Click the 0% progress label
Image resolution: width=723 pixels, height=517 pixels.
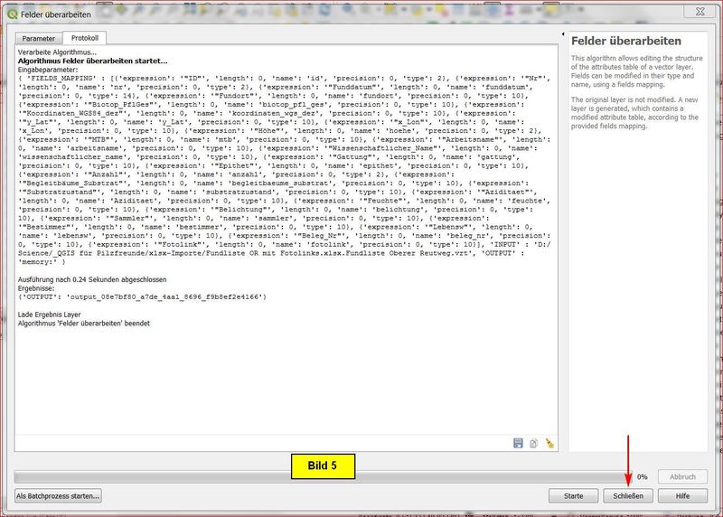tap(643, 476)
